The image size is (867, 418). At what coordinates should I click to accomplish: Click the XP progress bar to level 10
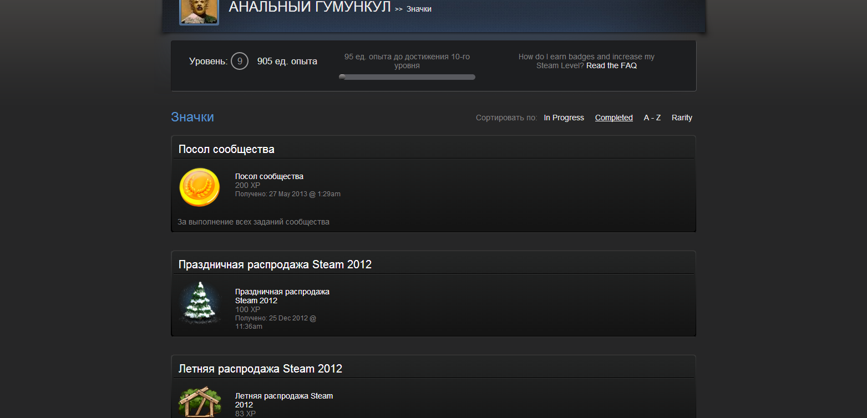(407, 77)
